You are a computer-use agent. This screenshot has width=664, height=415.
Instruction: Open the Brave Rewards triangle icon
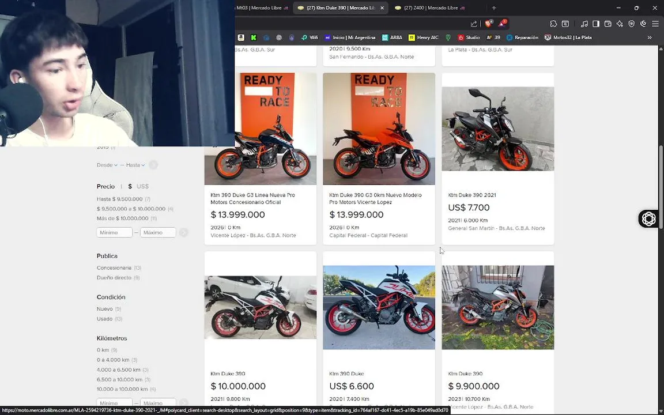[x=502, y=24]
